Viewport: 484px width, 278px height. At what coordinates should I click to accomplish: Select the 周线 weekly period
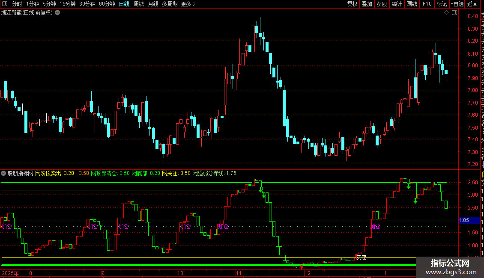(x=139, y=4)
